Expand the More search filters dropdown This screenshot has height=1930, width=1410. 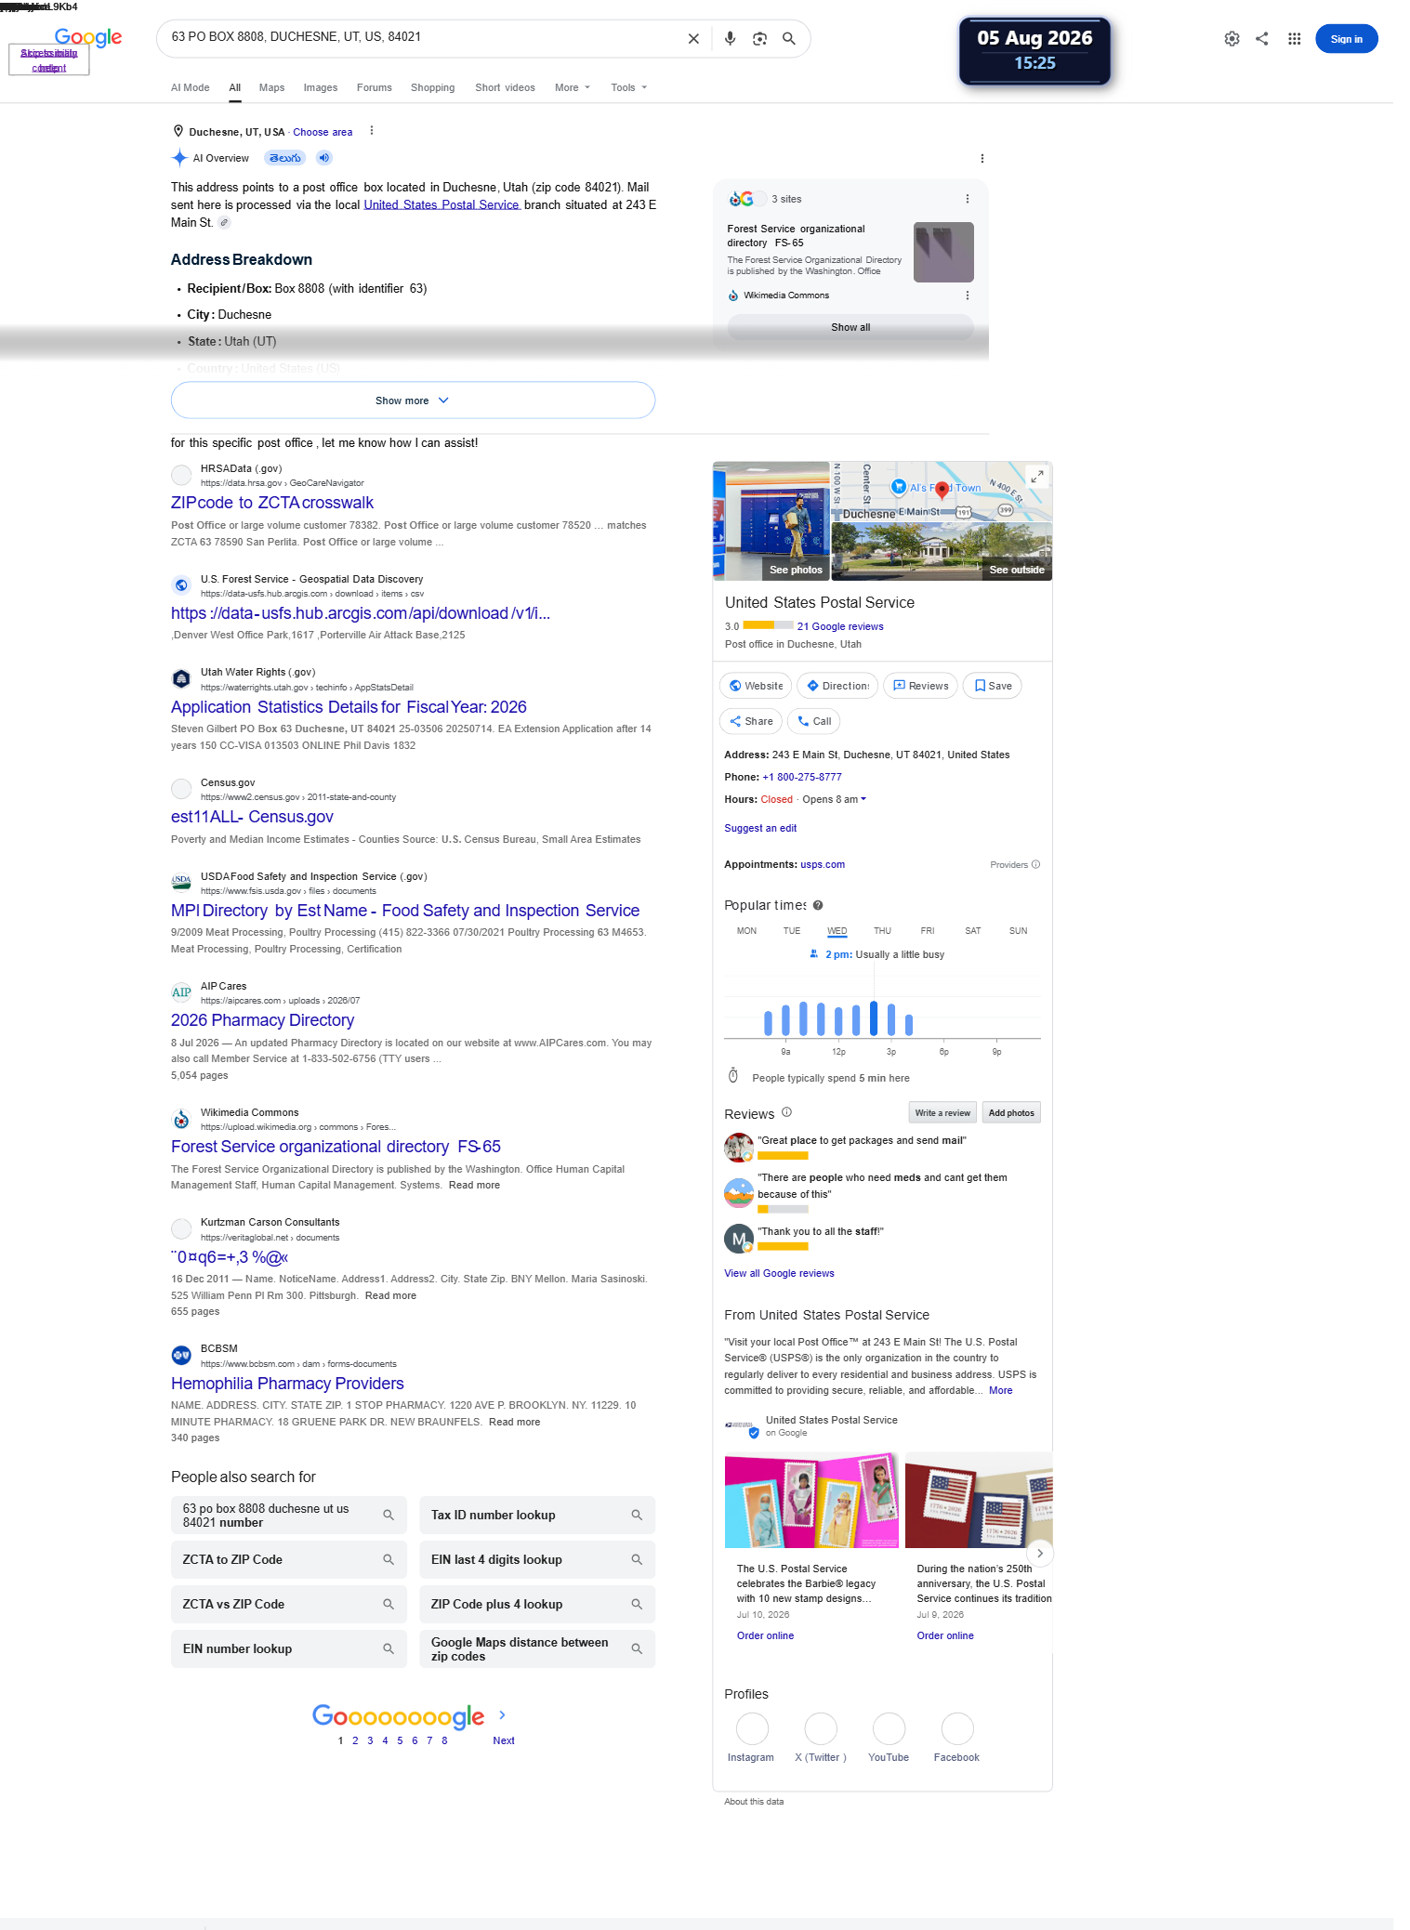tap(573, 88)
